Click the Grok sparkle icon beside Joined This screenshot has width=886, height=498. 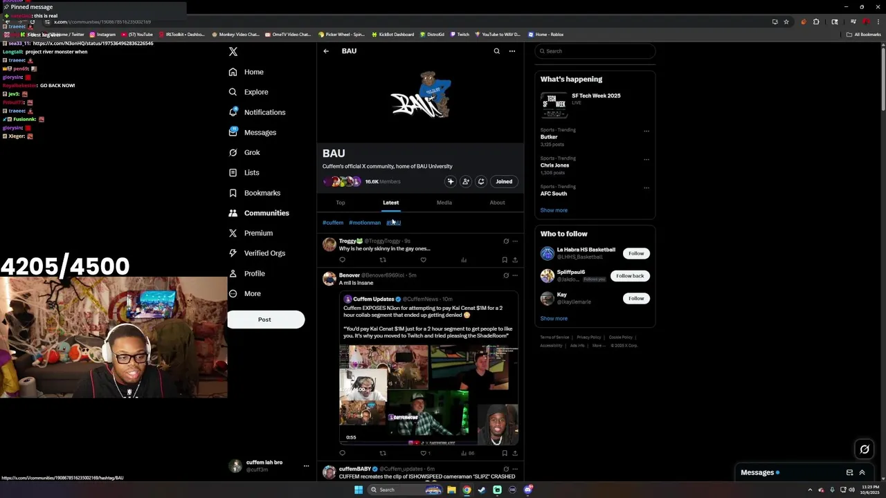tap(451, 182)
